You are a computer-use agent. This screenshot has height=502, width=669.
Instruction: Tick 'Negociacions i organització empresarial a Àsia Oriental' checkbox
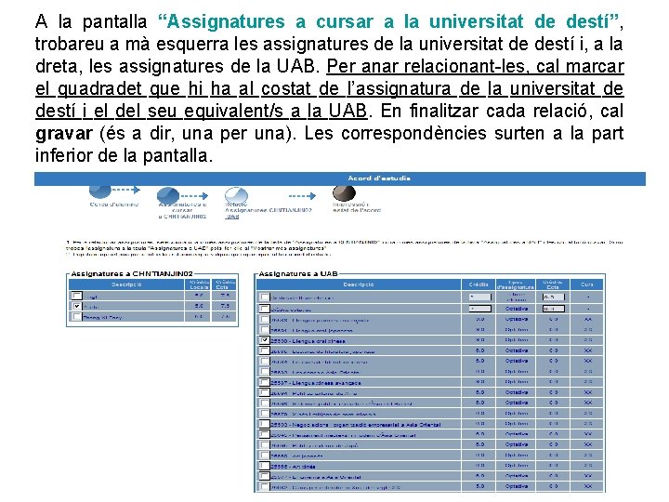click(265, 424)
